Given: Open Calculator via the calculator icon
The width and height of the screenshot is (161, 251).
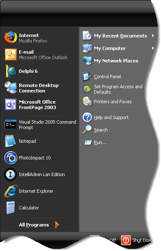Looking at the screenshot, I should 10,208.
